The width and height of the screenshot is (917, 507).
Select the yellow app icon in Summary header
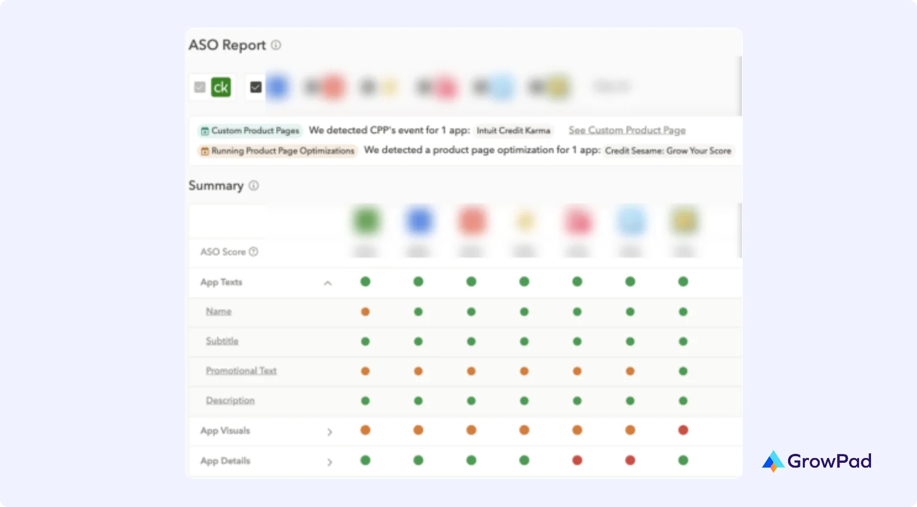(525, 221)
